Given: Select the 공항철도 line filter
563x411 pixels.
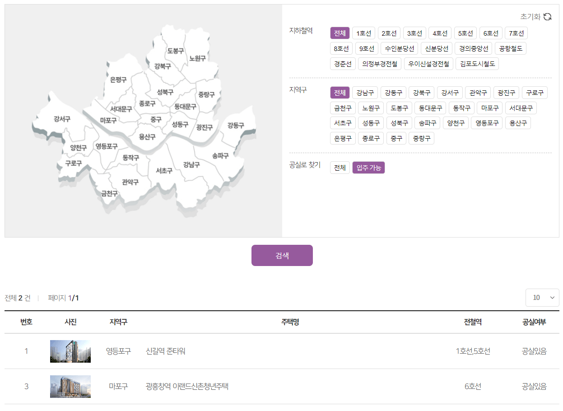Looking at the screenshot, I should pos(511,48).
